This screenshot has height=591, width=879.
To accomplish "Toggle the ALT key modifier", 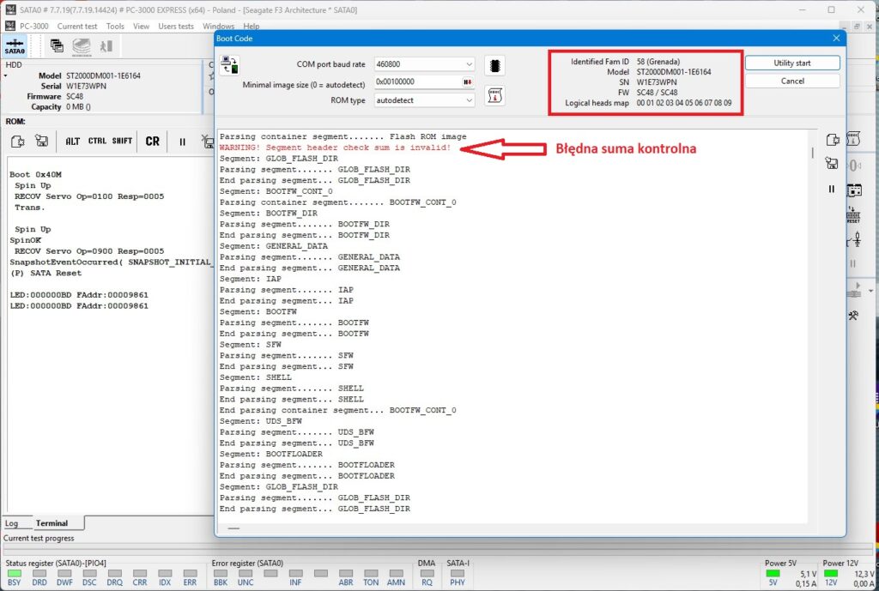I will (72, 142).
